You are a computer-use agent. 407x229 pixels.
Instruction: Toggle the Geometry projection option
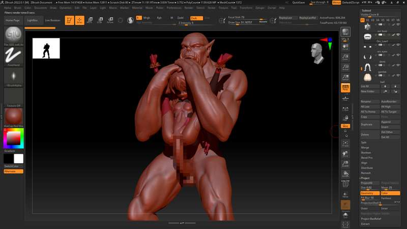pos(370,193)
